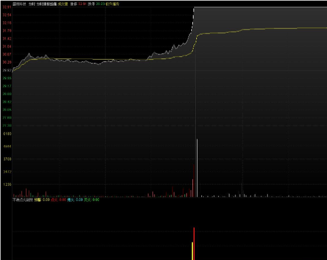Click the yellow 成交量 label in header
Screen dimensions: 327x260
pos(63,4)
